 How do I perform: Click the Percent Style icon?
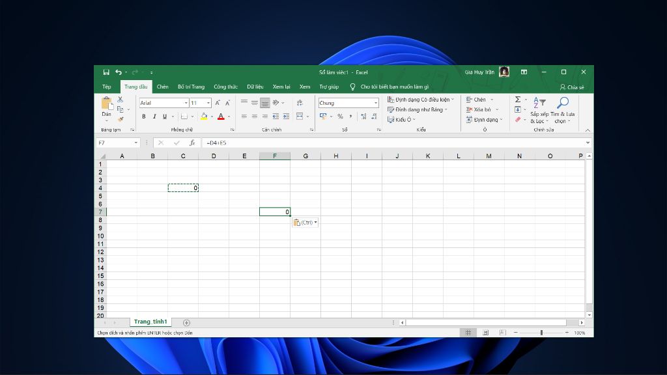(x=340, y=116)
